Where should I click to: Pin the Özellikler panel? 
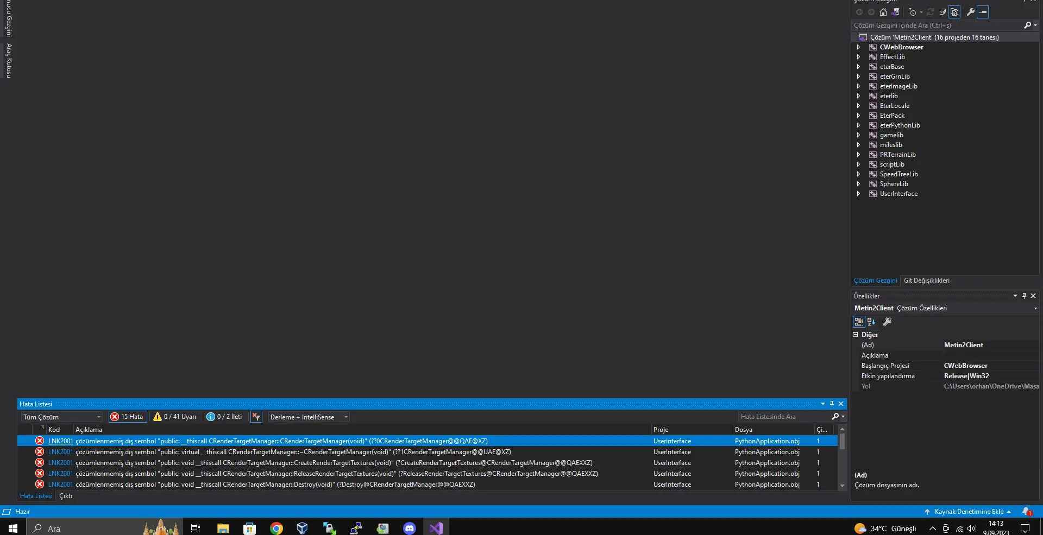pos(1024,296)
